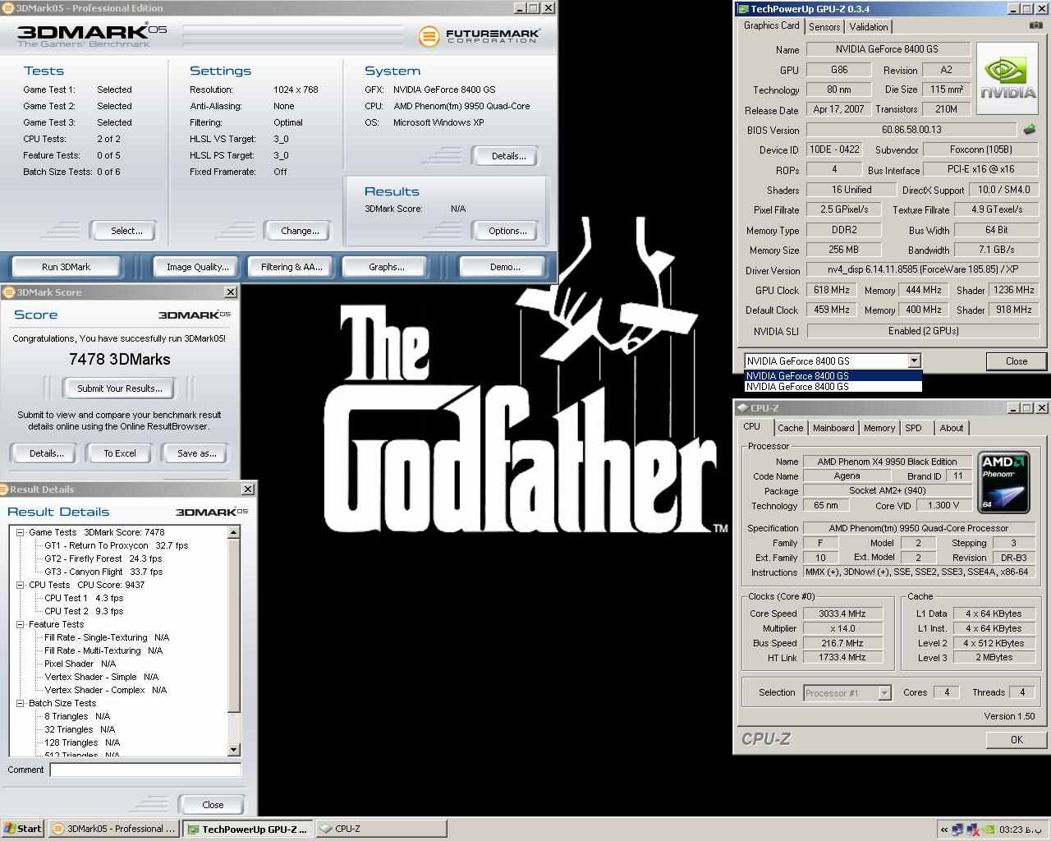The height and width of the screenshot is (841, 1051).
Task: Expand hidden tray icons with the chevron
Action: coord(943,829)
